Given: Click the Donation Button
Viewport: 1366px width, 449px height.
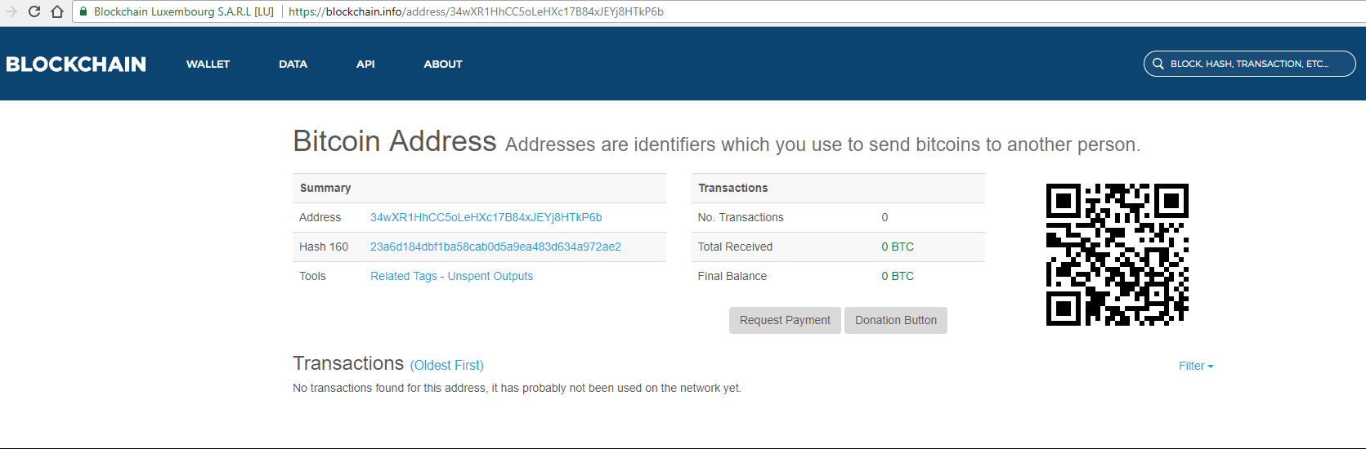Looking at the screenshot, I should point(896,320).
